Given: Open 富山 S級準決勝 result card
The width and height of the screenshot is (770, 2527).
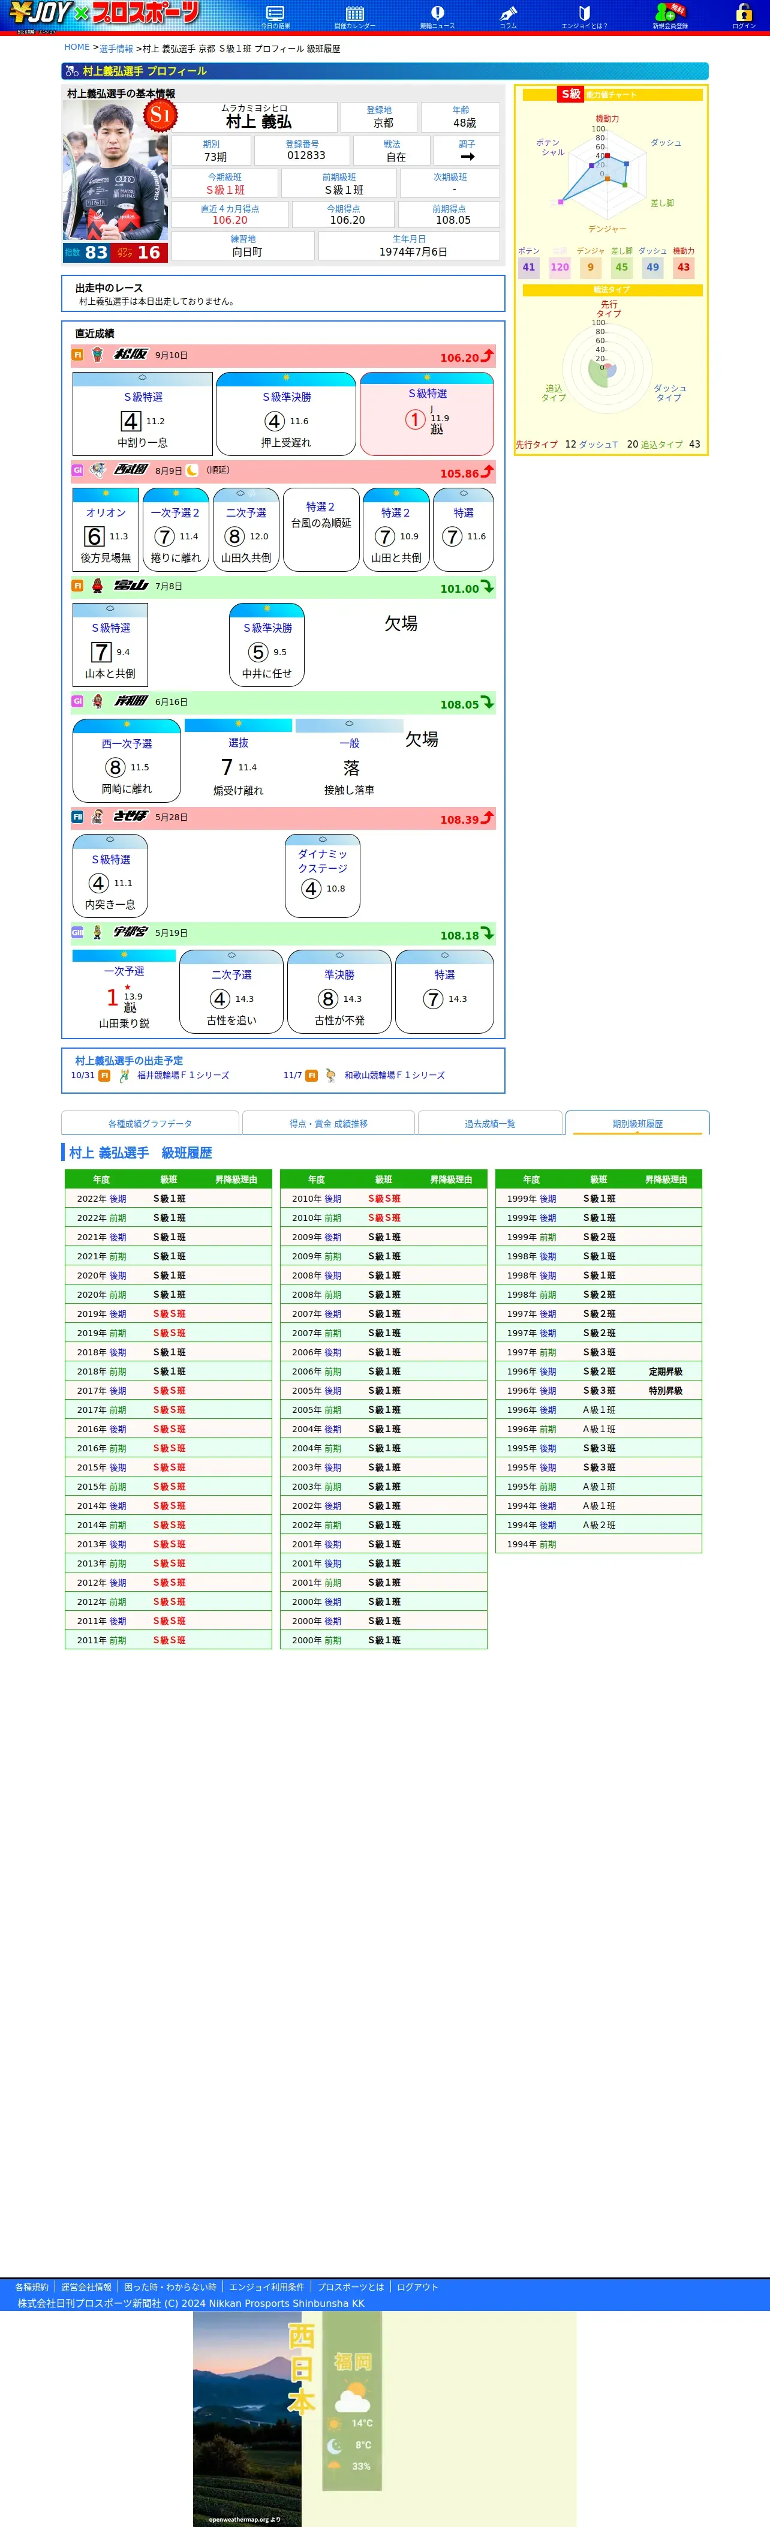Looking at the screenshot, I should (267, 646).
